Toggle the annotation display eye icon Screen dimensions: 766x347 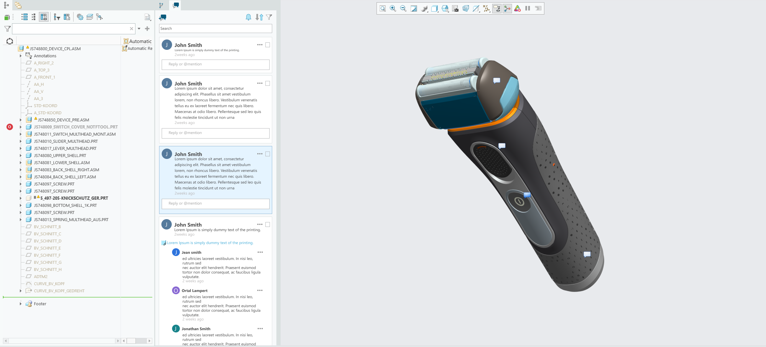pos(497,8)
